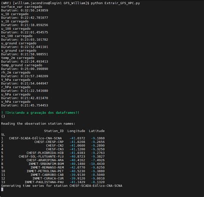Click station CHESF-CN2
Viewport: 204px width, 197px height.
click(55, 146)
